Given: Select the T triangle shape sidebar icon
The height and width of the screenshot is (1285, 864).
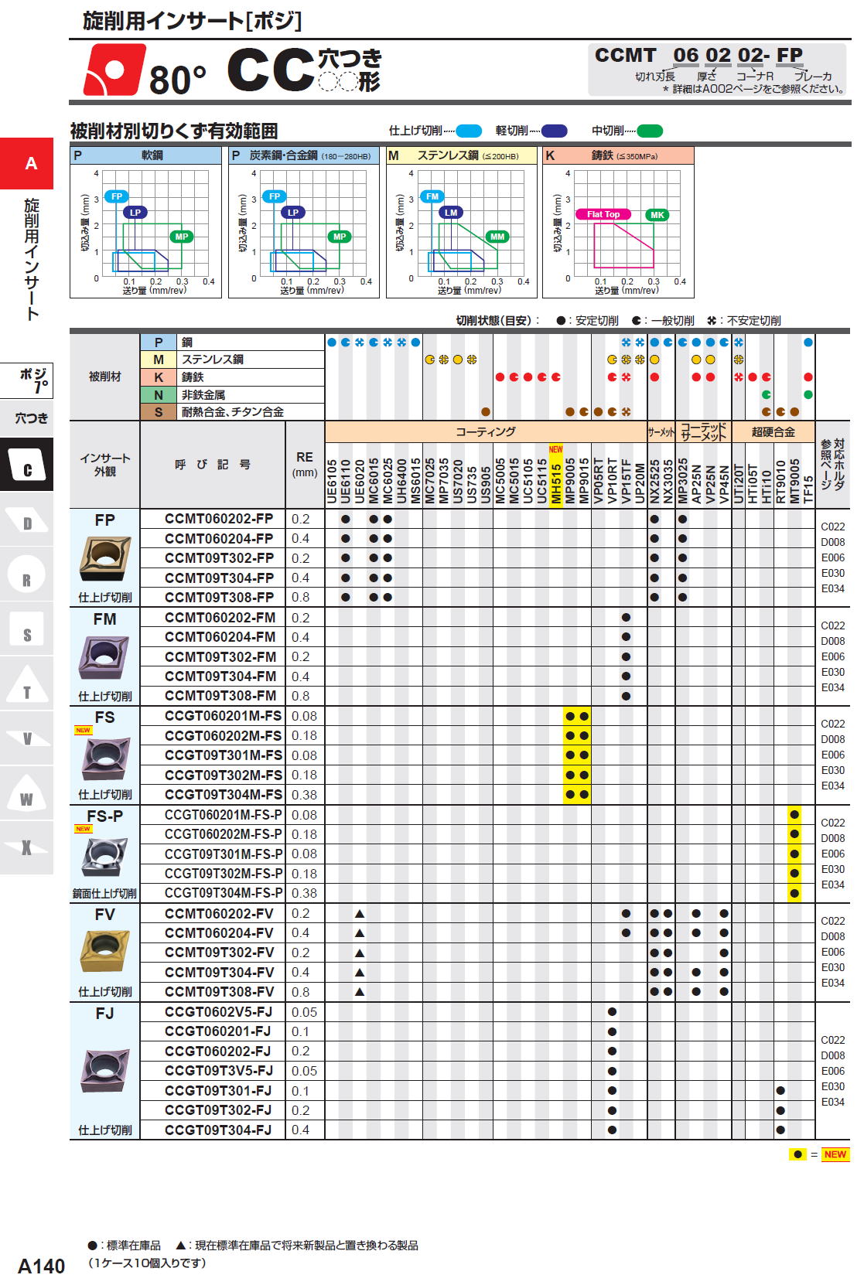Looking at the screenshot, I should click(x=26, y=685).
